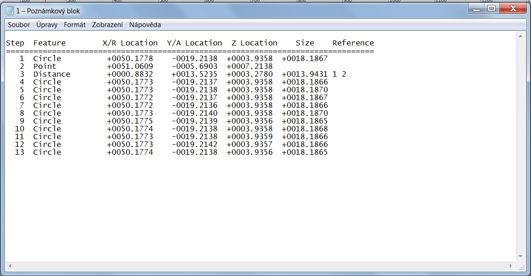Click the Reference column header text
This screenshot has height=276, width=531.
pyautogui.click(x=353, y=43)
